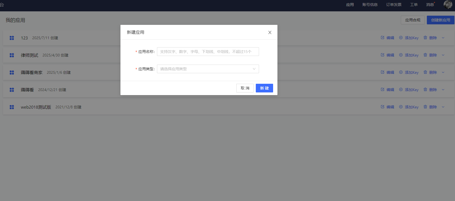Click the app grid icon for 123
The width and height of the screenshot is (455, 201).
(12, 38)
